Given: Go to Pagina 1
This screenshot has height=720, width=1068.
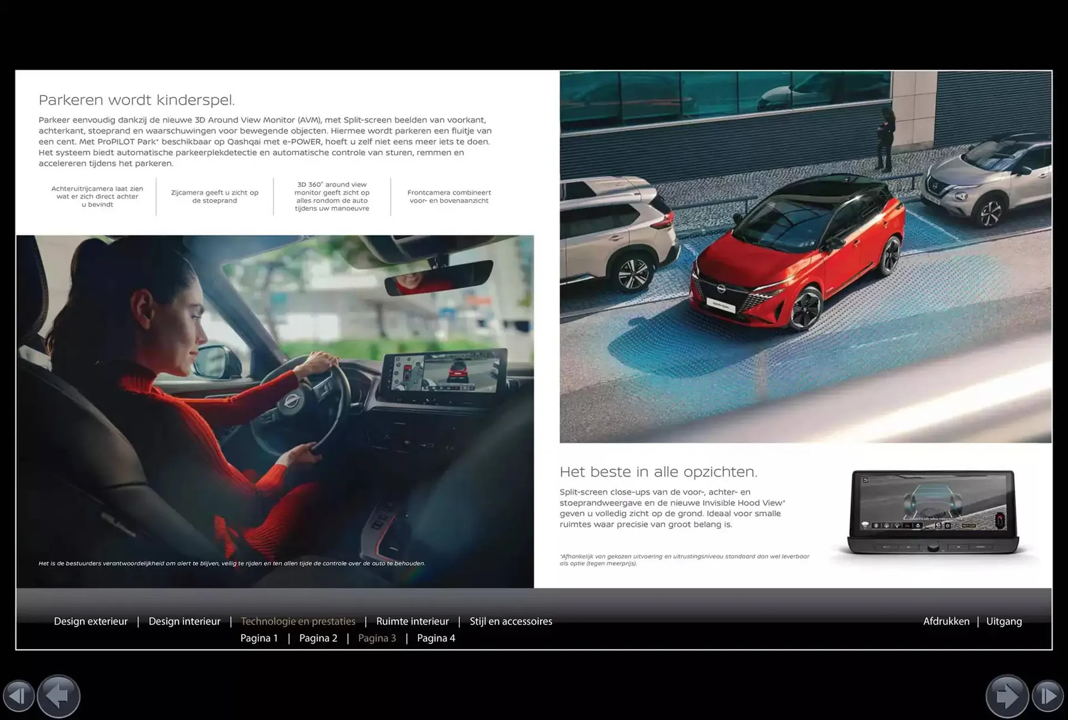Looking at the screenshot, I should point(259,638).
